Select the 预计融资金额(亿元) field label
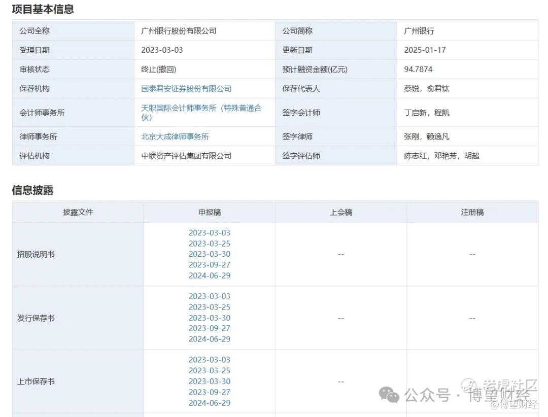Viewport: 548px width, 417px height. [x=315, y=69]
